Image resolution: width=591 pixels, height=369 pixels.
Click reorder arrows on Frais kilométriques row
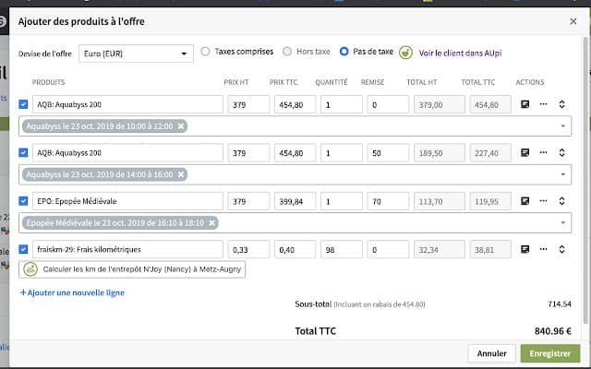(562, 249)
